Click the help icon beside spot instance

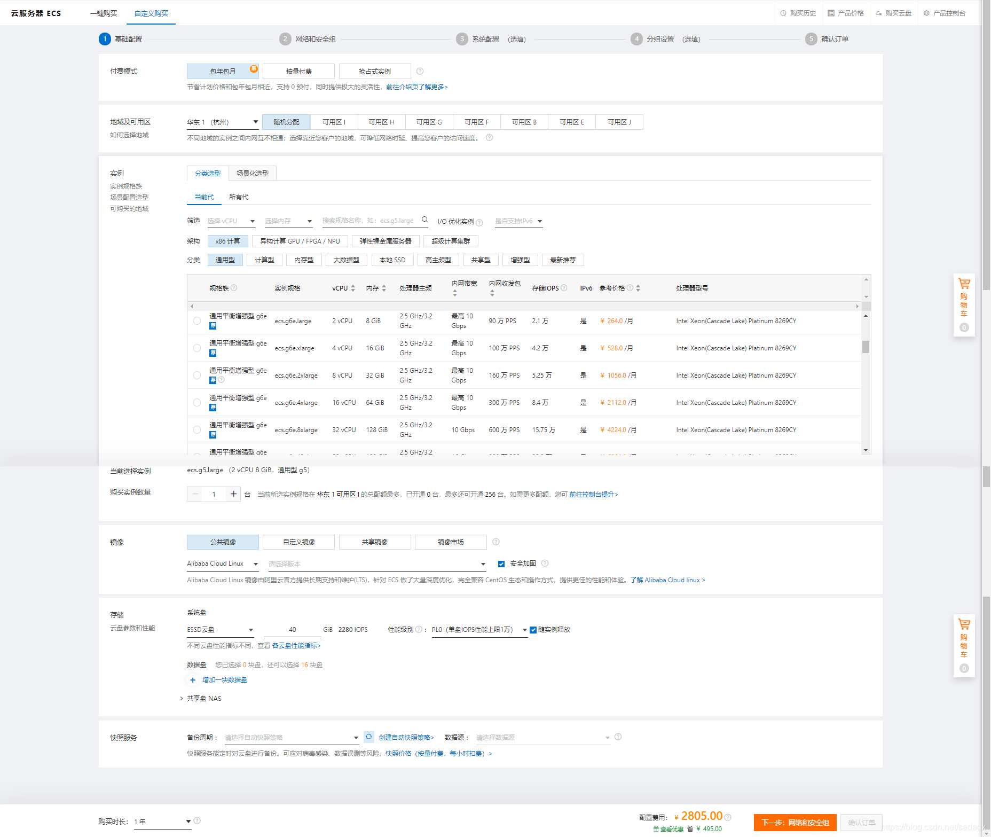[x=420, y=71]
